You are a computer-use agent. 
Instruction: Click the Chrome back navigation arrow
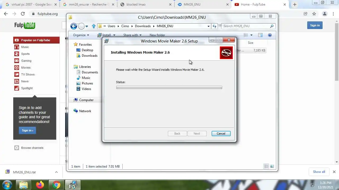click(x=6, y=14)
